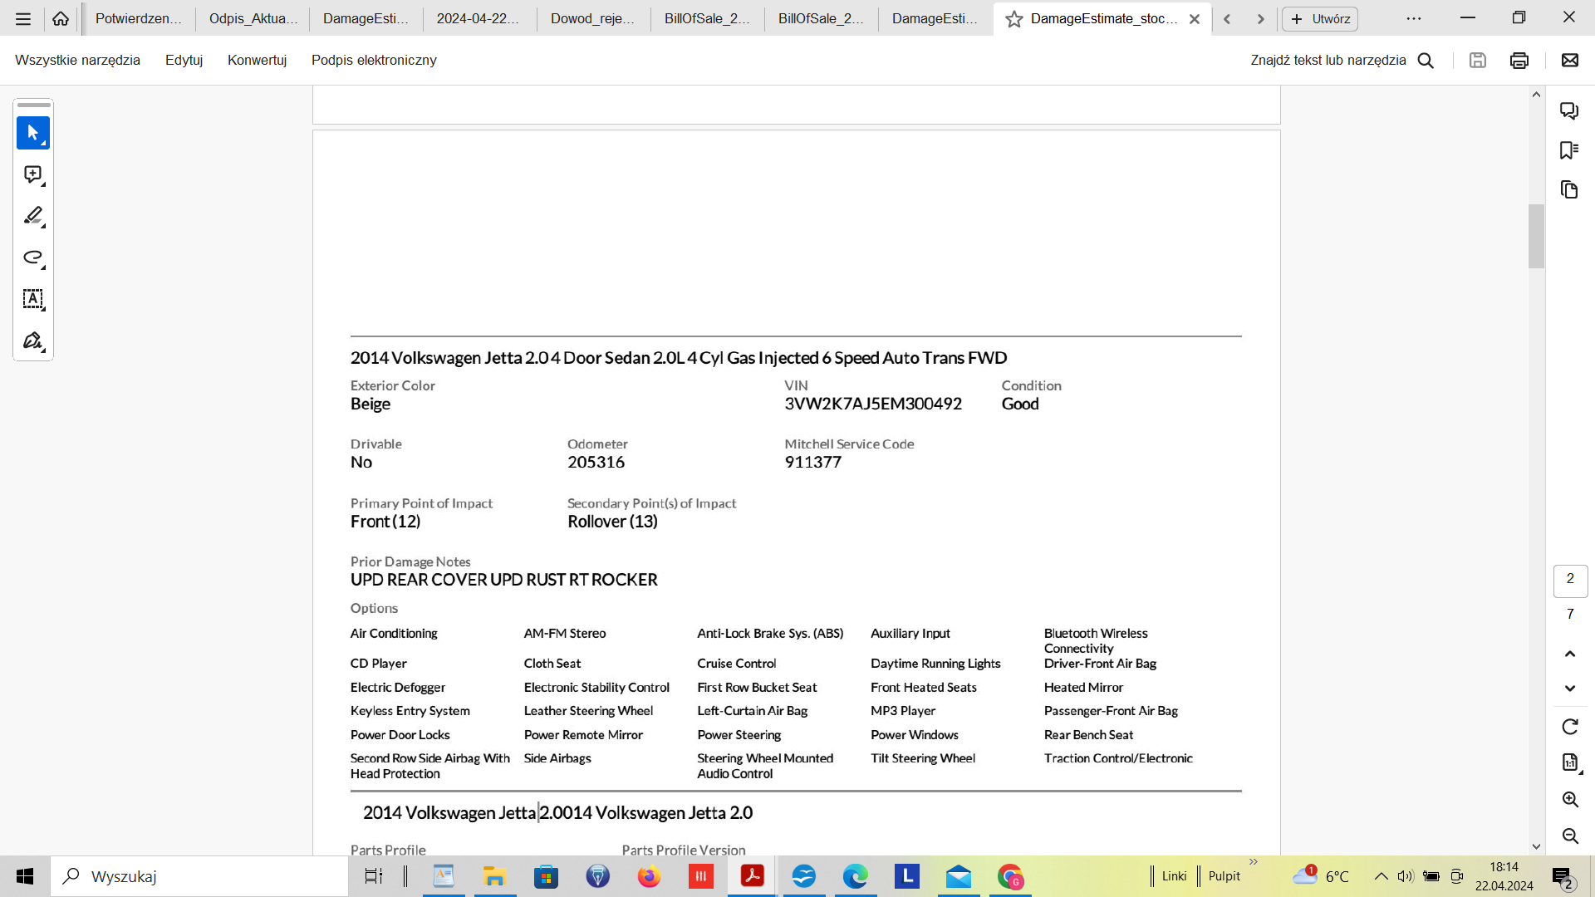Open Podpis elektroniczny menu

tap(374, 60)
